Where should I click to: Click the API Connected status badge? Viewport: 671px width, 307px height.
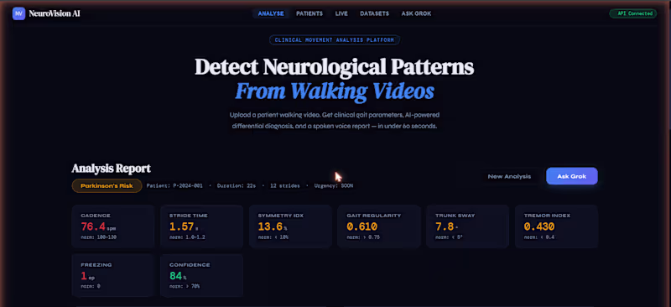point(633,13)
